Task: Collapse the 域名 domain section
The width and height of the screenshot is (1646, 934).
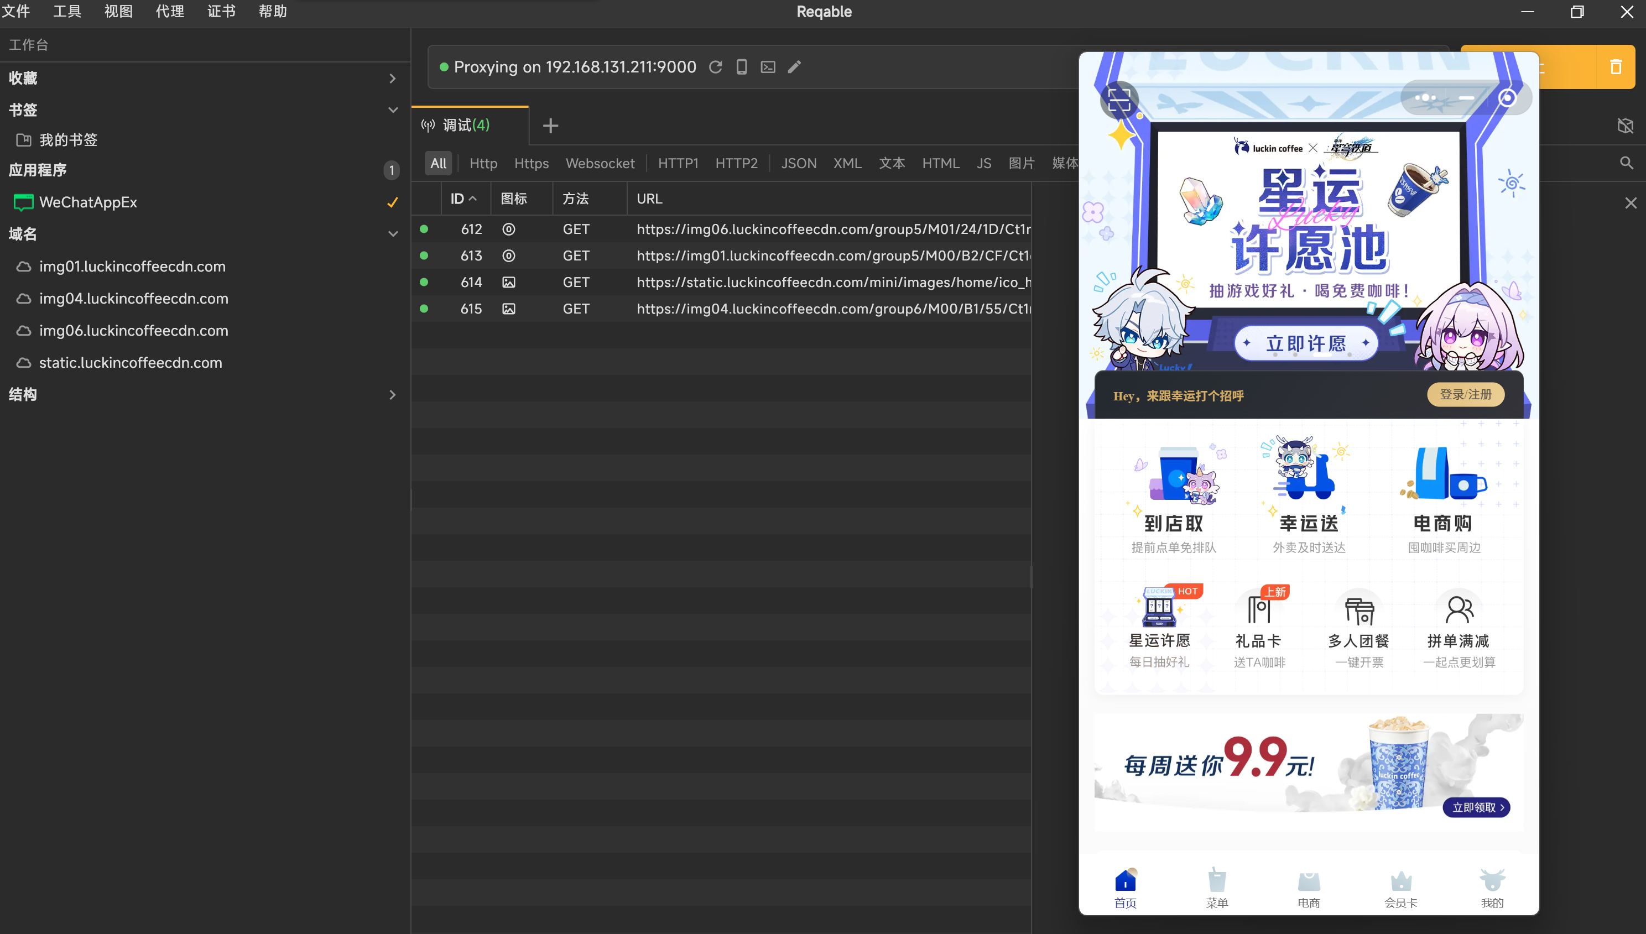Action: [x=393, y=234]
